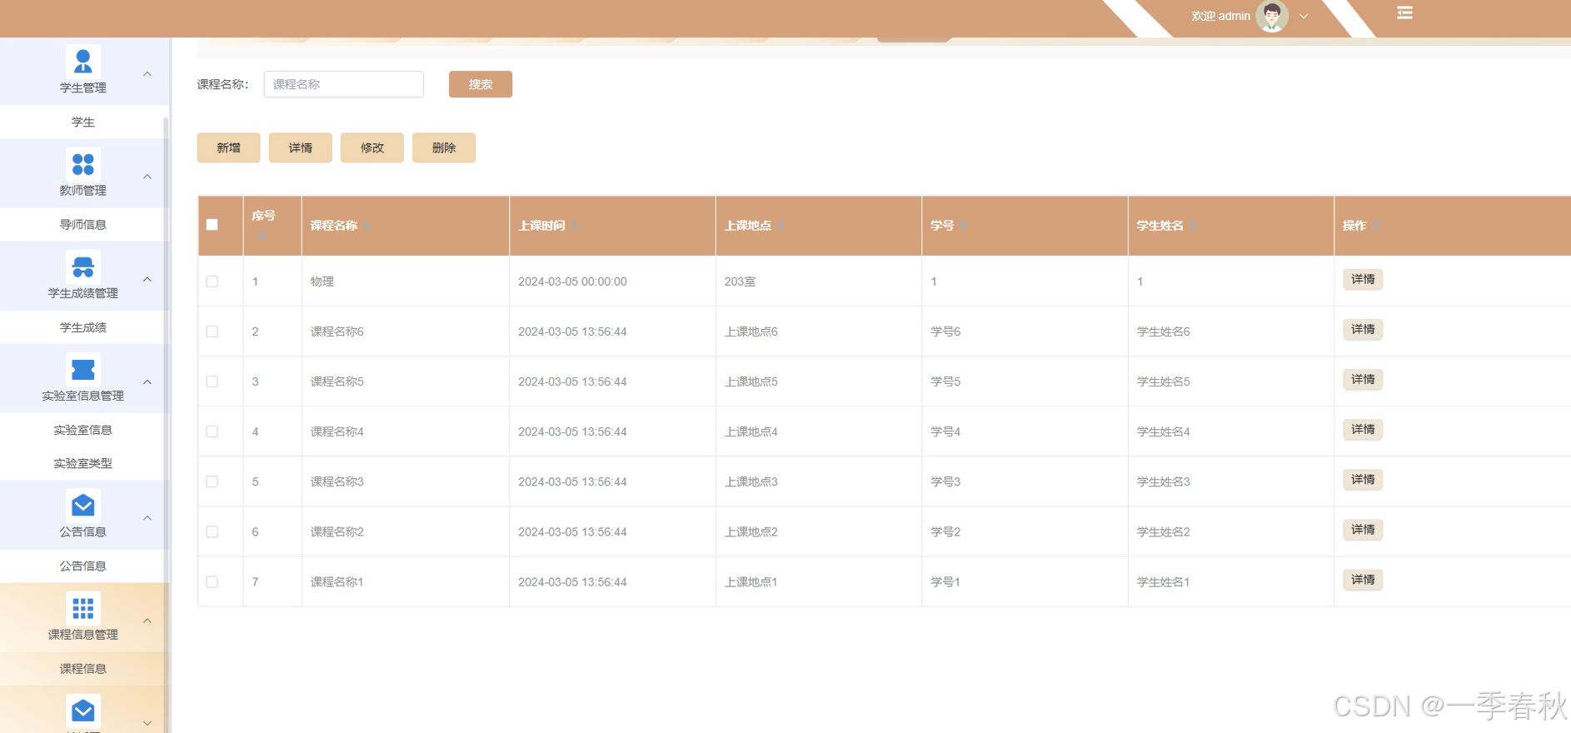Viewport: 1571px width, 733px height.
Task: Collapse the 教师管理 menu chevron
Action: click(147, 177)
